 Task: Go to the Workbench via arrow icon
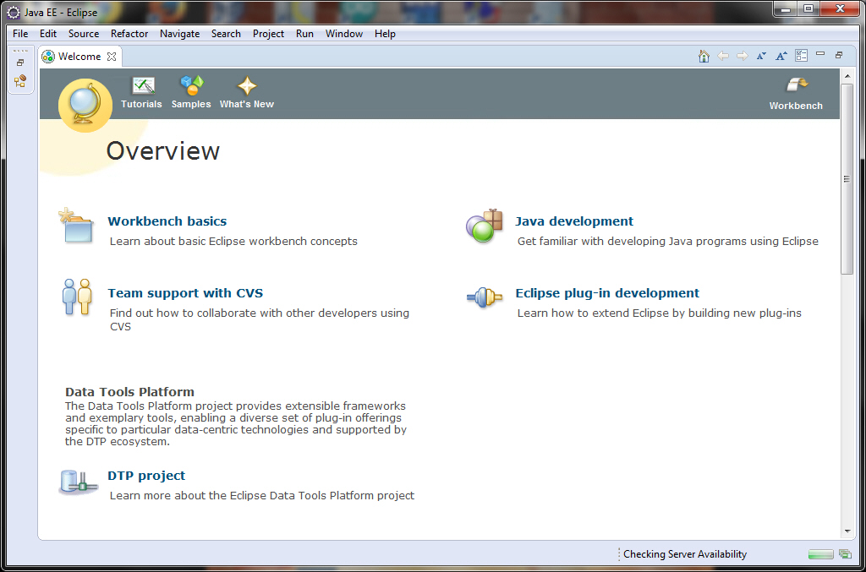point(797,85)
